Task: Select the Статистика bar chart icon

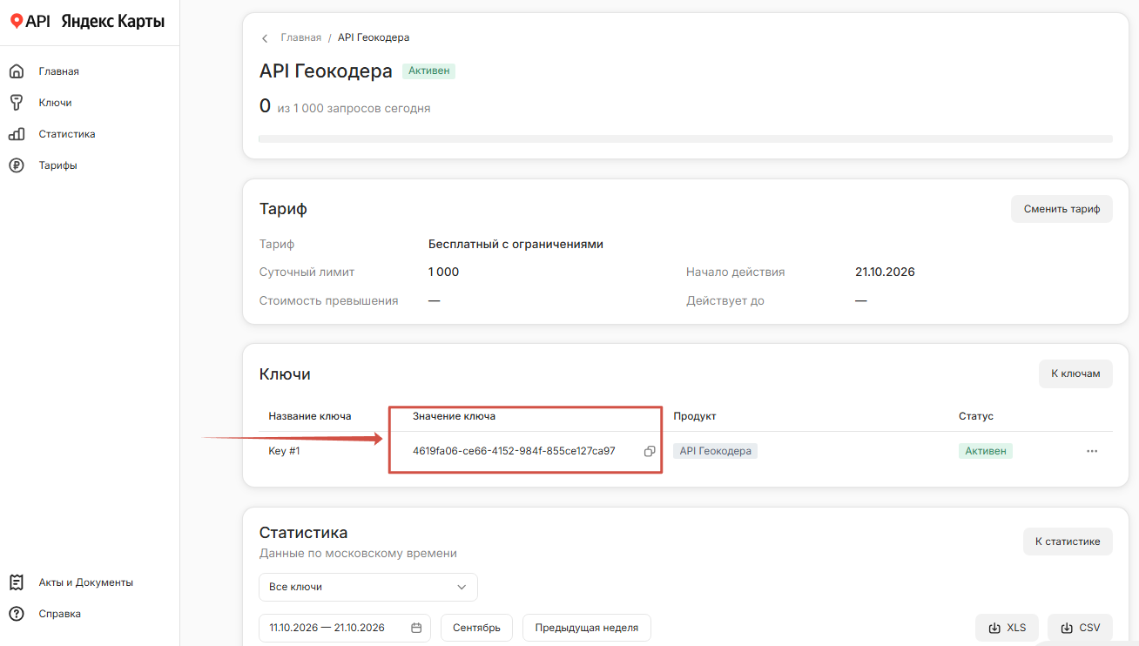Action: (17, 134)
